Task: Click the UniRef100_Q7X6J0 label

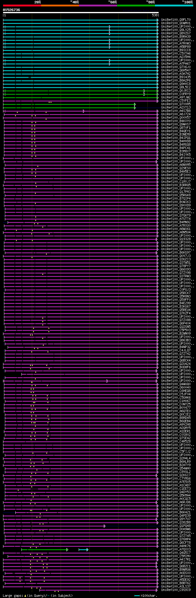Action: (176, 67)
